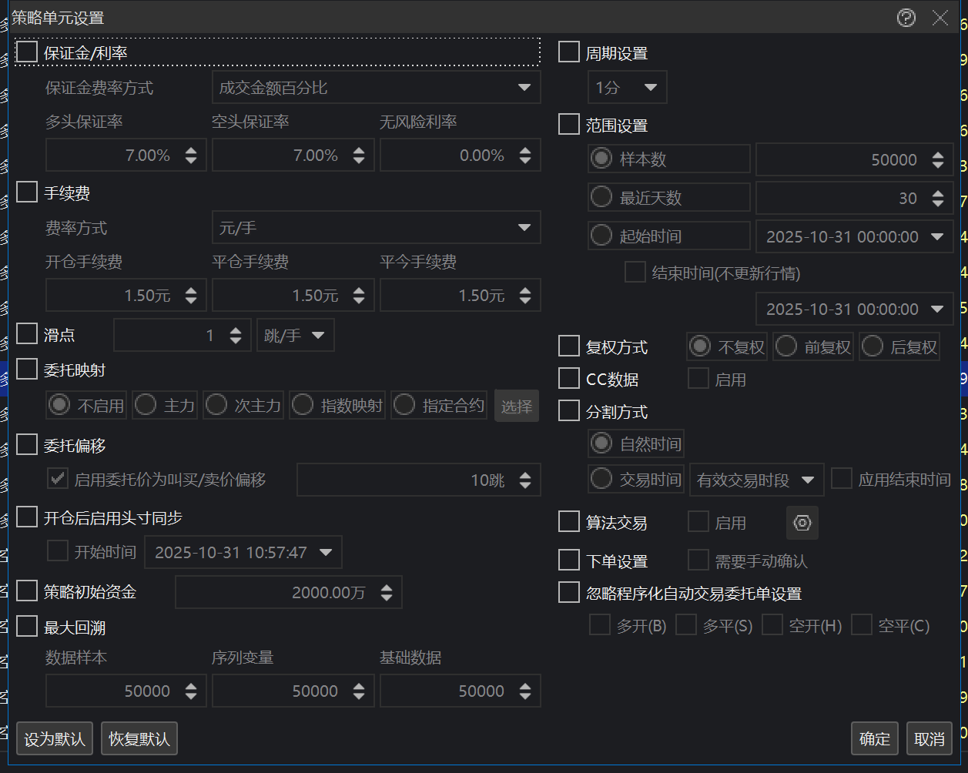Open the 跳/手 slippage unit dropdown
This screenshot has width=968, height=773.
[296, 336]
